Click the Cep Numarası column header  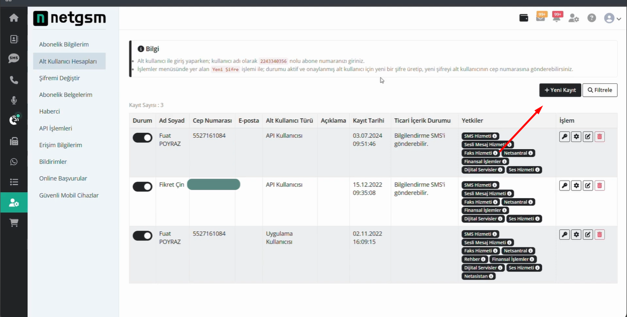pos(212,120)
